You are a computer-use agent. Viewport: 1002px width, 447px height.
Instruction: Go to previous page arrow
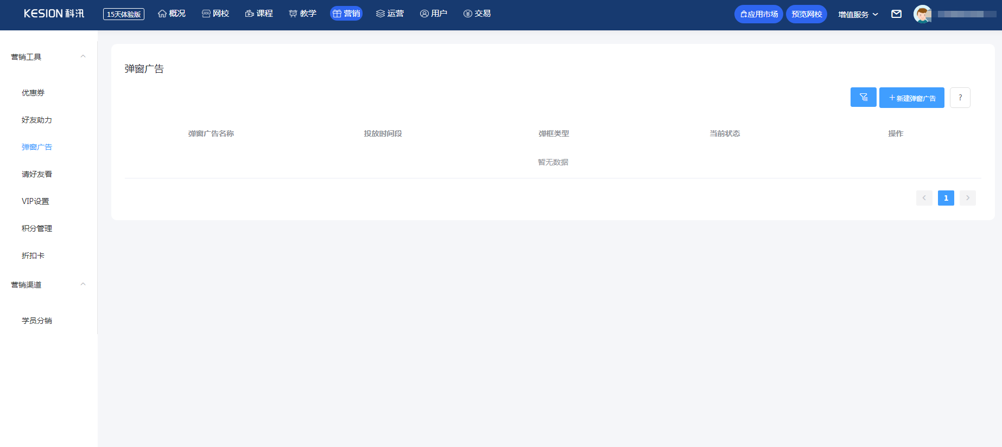pyautogui.click(x=924, y=198)
